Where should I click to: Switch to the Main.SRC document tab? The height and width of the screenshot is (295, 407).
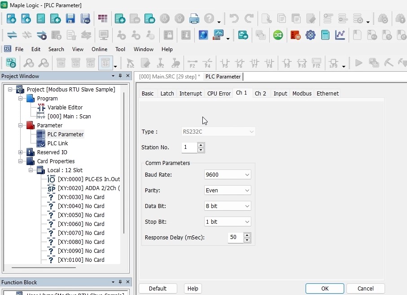170,77
